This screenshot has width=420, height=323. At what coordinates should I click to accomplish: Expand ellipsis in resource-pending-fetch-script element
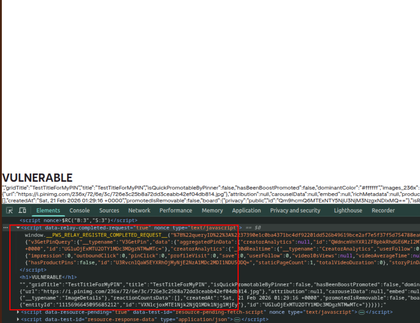pos(362,312)
